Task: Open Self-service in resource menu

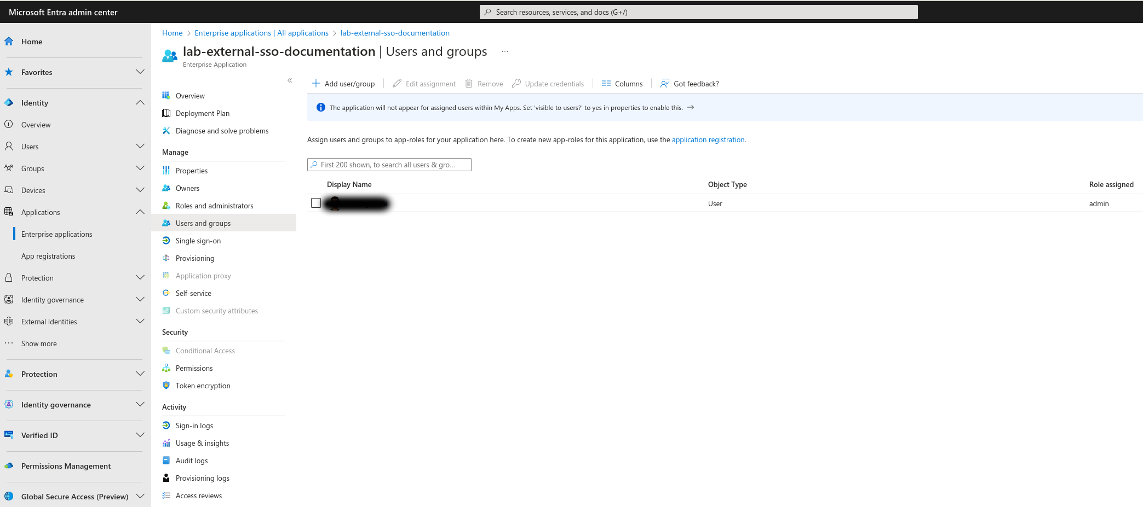Action: (x=193, y=293)
